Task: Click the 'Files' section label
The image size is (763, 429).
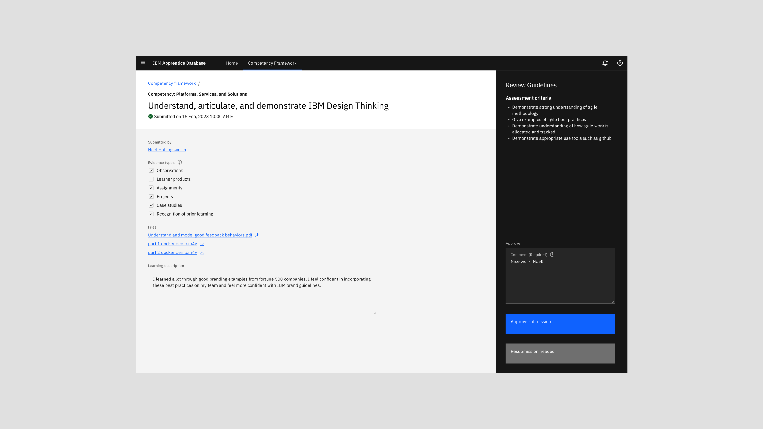Action: click(152, 227)
